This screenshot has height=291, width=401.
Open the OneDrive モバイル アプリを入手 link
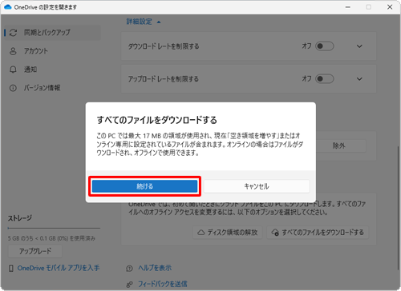click(x=59, y=268)
